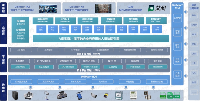
Task: Click the CSV file icon
Action: pyautogui.click(x=177, y=95)
